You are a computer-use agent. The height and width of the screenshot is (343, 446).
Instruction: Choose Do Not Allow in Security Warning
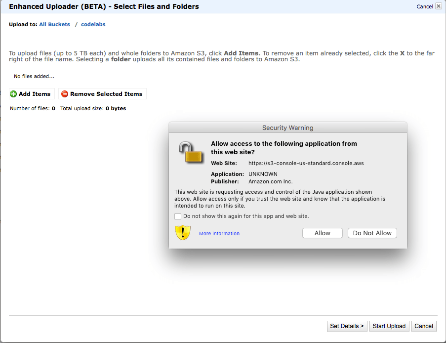[x=372, y=233]
